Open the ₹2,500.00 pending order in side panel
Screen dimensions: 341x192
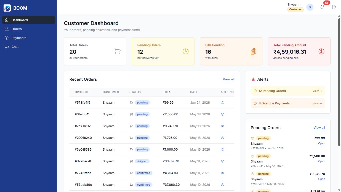321,161
